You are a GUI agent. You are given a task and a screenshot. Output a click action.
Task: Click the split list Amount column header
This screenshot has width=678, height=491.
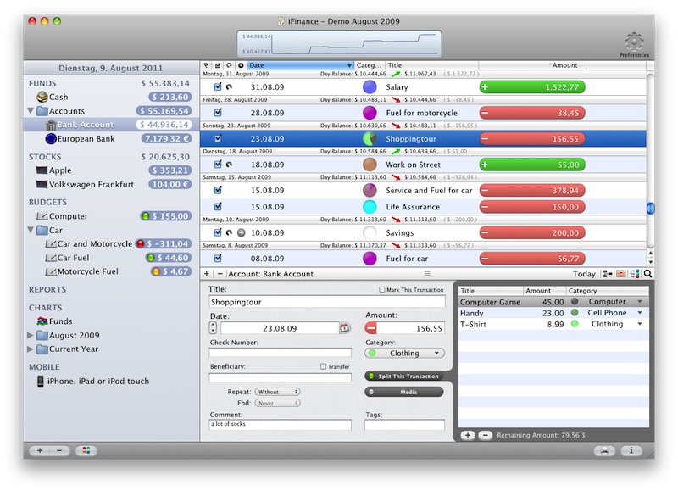point(544,291)
